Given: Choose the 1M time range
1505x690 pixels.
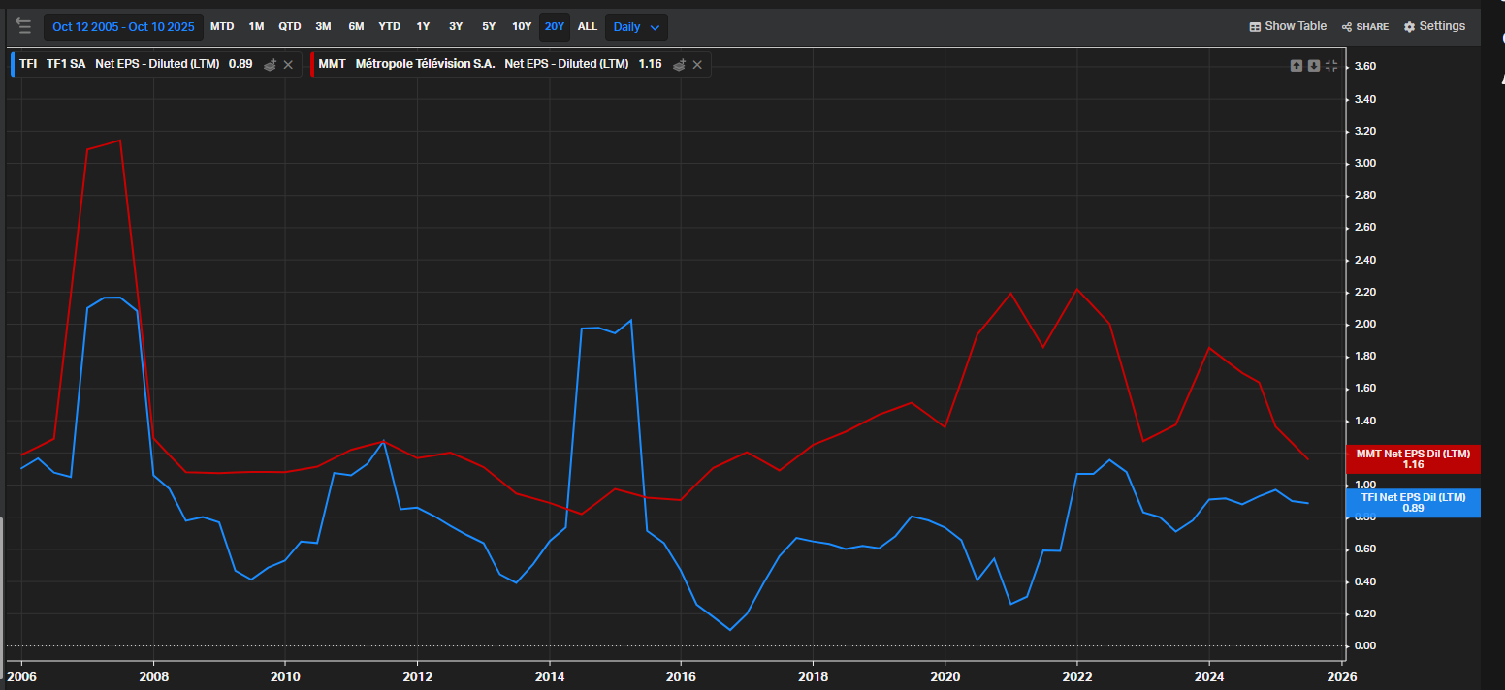Looking at the screenshot, I should 256,26.
